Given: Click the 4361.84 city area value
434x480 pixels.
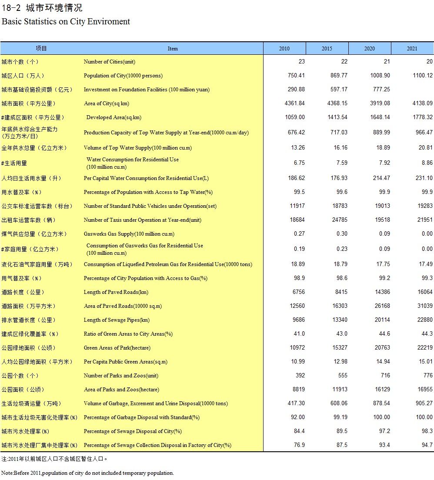Looking at the screenshot, I should [x=295, y=103].
